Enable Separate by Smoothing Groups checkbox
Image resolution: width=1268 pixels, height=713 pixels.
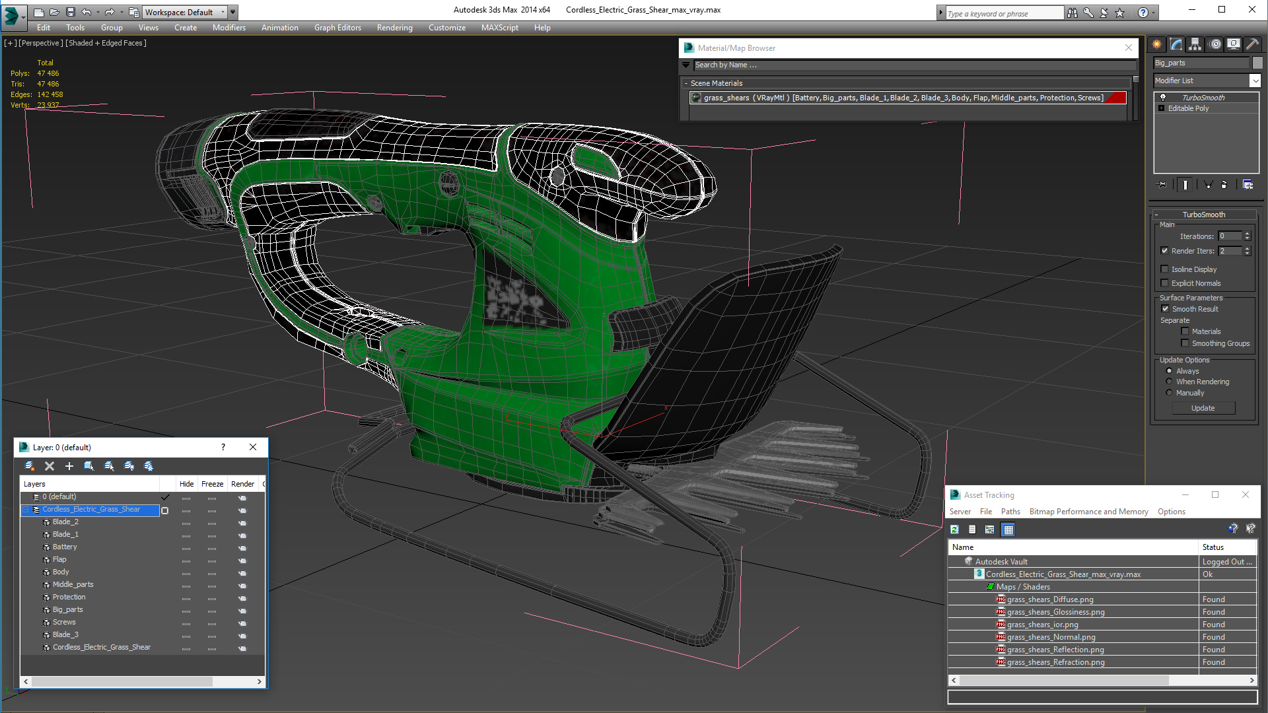[x=1185, y=343]
